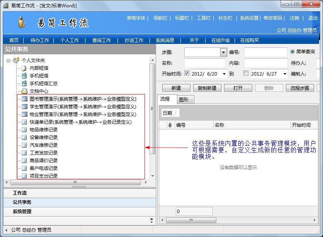
Task: Open 在线升级 from the menu bar
Action: point(220,40)
